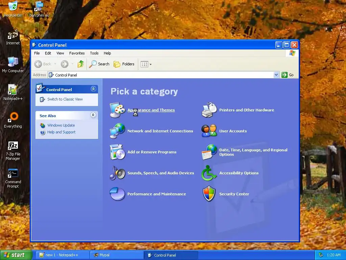
Task: Click the Go button beside address bar
Action: click(x=288, y=75)
